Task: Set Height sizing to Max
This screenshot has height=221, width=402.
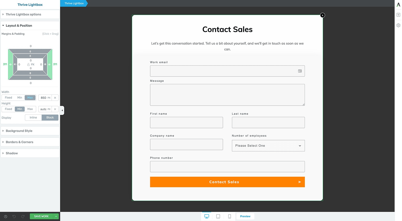Action: click(x=30, y=109)
